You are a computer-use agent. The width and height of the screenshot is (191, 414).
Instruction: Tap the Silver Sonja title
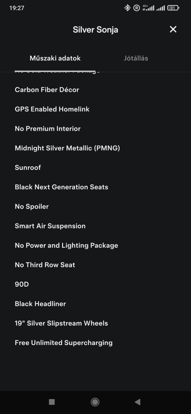pos(95,30)
